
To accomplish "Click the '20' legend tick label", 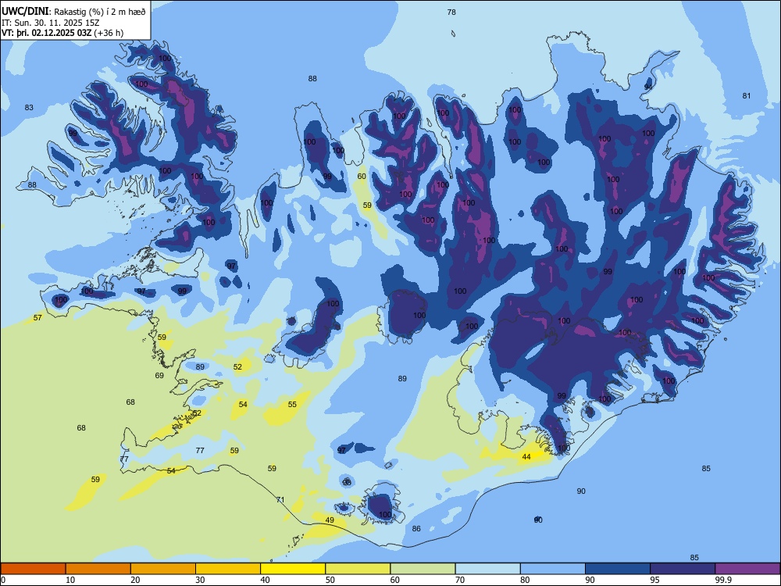I will pos(135,580).
